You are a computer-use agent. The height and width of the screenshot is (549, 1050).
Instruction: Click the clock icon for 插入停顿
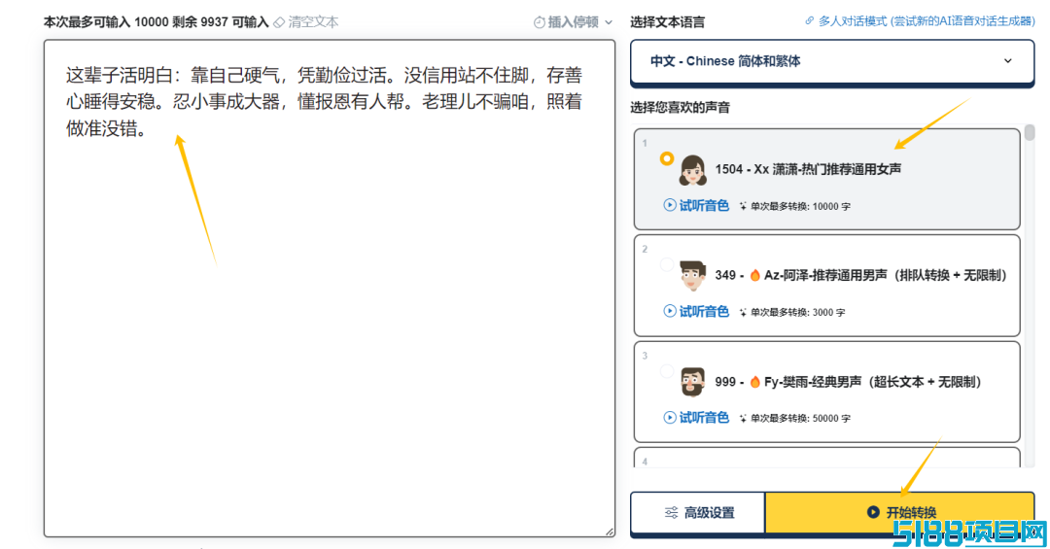coord(539,22)
